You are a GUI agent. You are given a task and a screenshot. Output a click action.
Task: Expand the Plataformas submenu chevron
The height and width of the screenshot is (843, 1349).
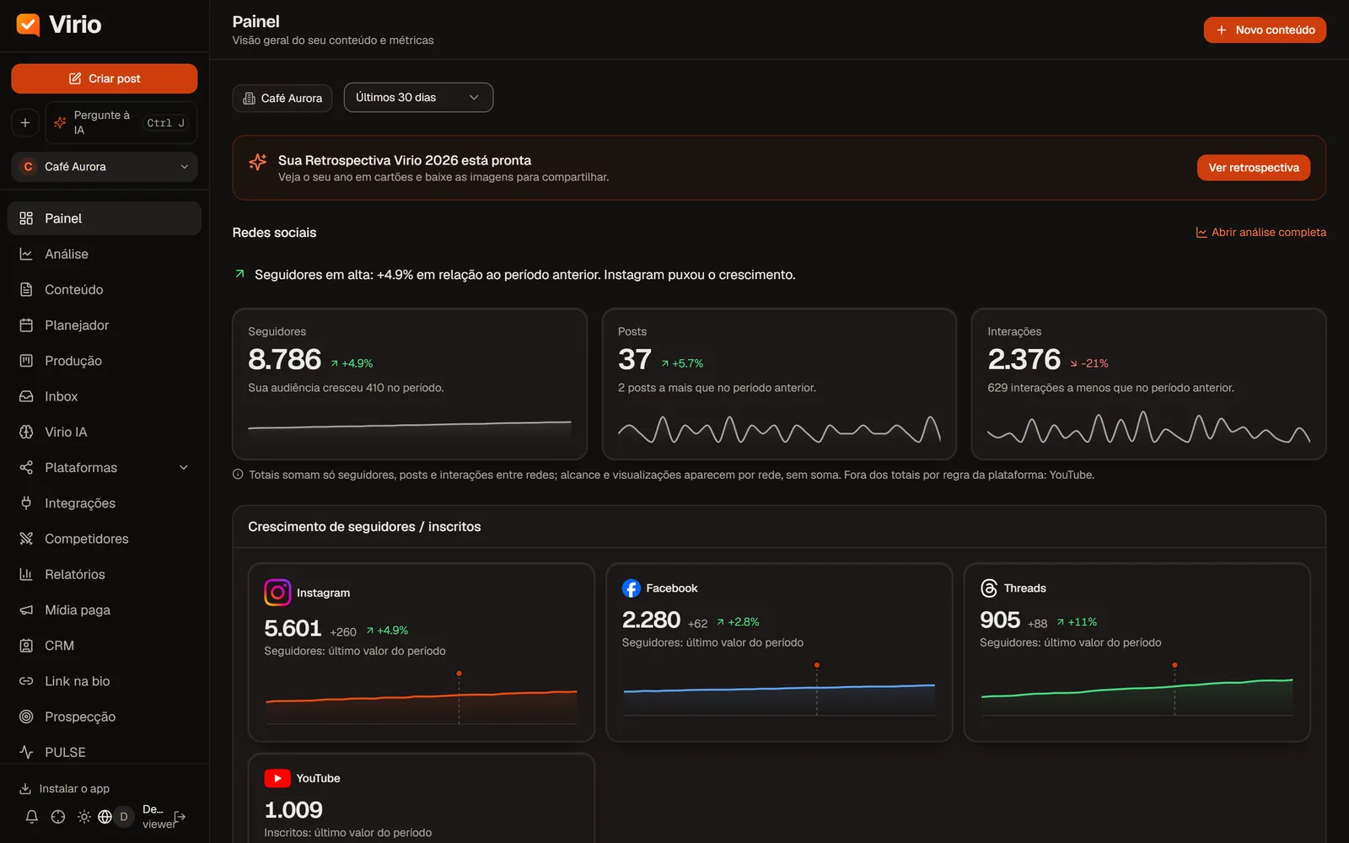click(x=184, y=468)
